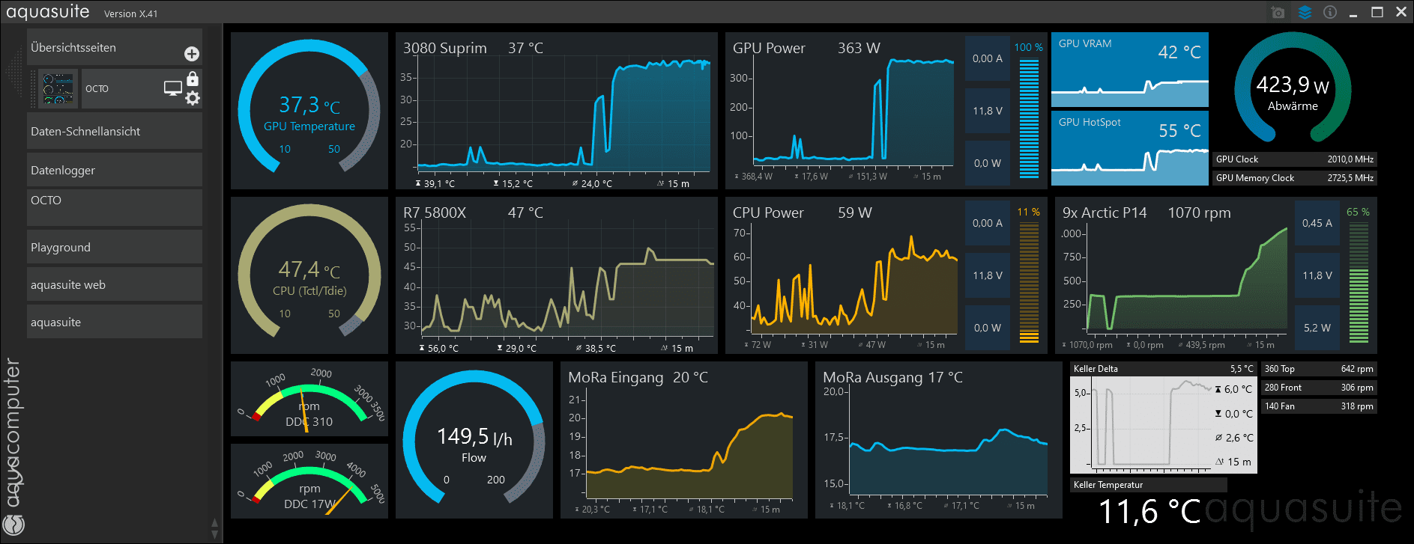Click the CPU Power 0,00 A value box
The image size is (1414, 544).
pyautogui.click(x=988, y=223)
